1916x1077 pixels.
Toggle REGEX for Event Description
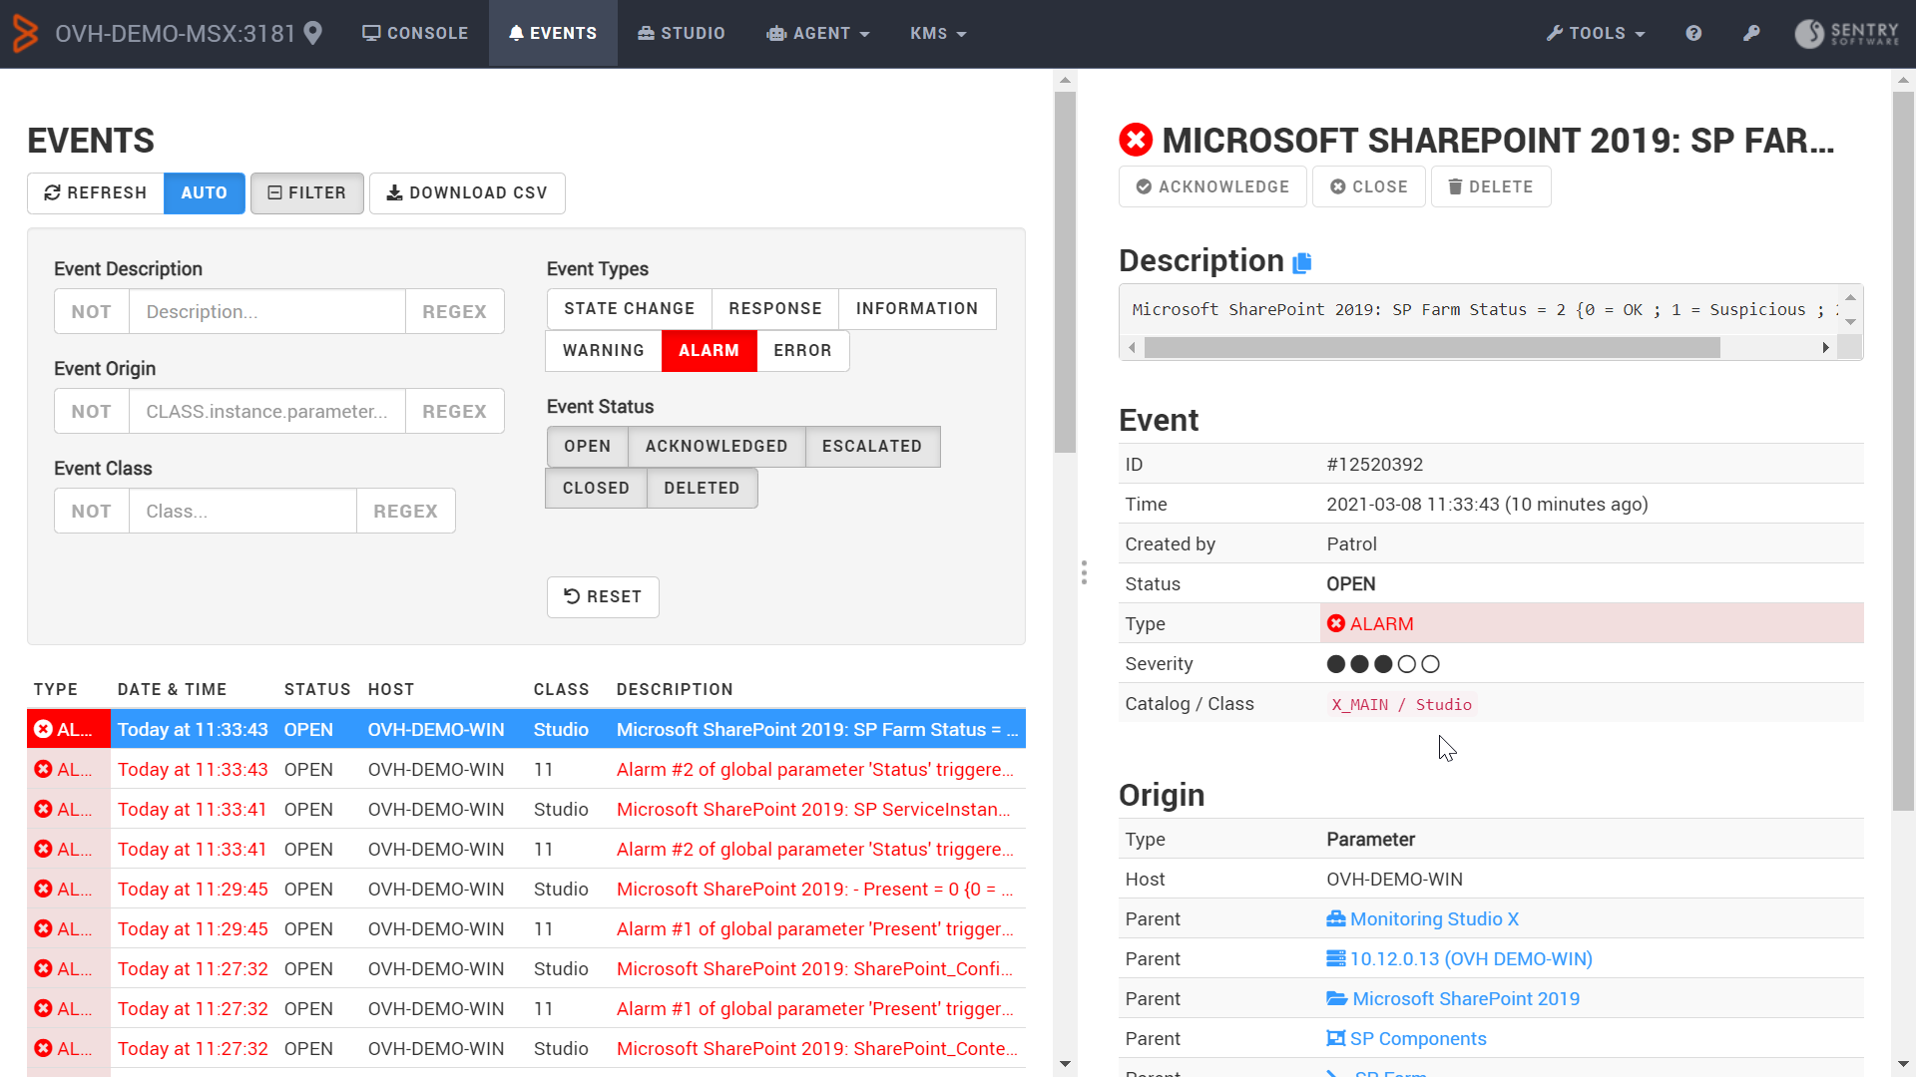tap(455, 311)
